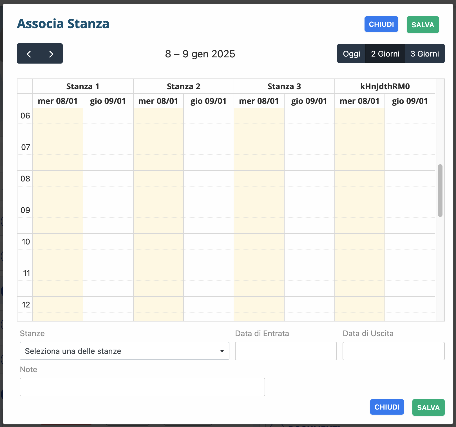456x427 pixels.
Task: Click the bottom CHIUDI button
Action: tap(387, 407)
